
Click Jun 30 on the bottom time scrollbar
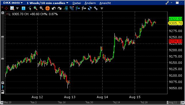click(89, 102)
